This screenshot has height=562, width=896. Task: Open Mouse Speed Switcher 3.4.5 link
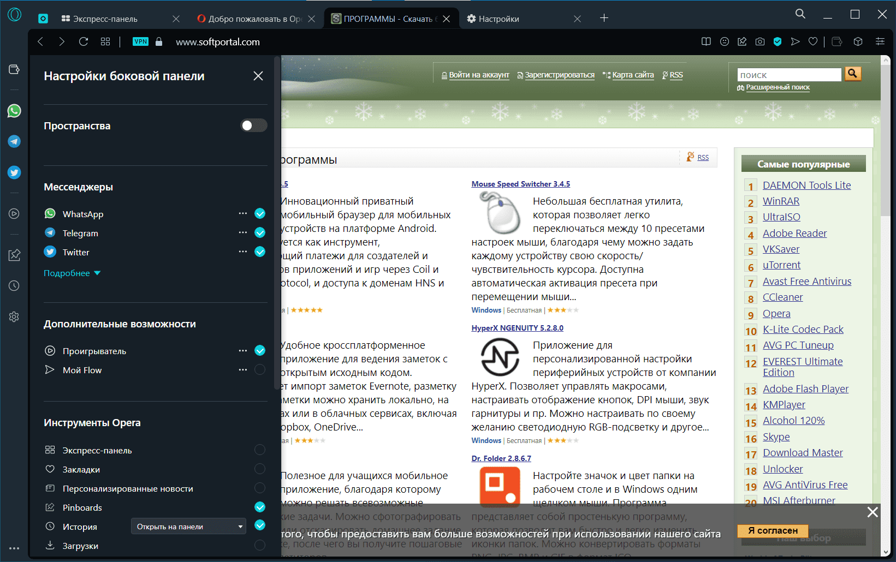tap(521, 184)
